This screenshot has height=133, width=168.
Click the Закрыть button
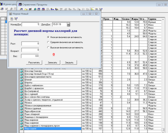[69, 63]
